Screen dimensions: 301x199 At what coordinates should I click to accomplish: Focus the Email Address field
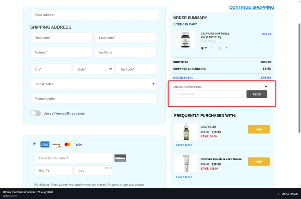(94, 15)
